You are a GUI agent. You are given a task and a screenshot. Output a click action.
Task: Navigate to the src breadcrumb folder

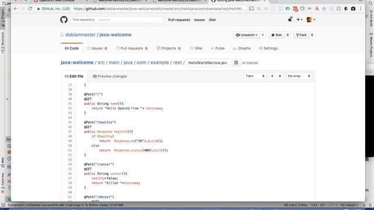101,62
